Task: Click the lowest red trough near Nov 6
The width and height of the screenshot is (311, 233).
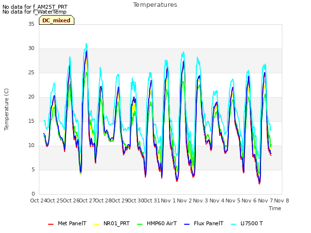Action: [x=259, y=183]
